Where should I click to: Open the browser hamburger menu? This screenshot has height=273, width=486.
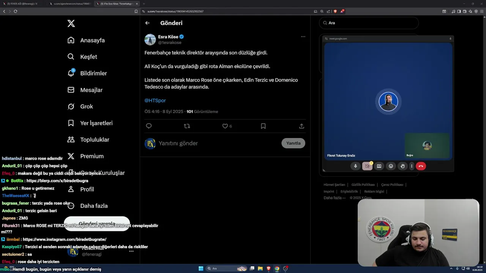482,11
